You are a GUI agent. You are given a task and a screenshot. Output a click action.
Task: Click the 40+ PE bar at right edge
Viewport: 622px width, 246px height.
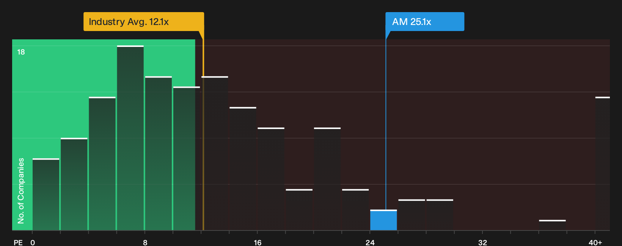pyautogui.click(x=602, y=163)
